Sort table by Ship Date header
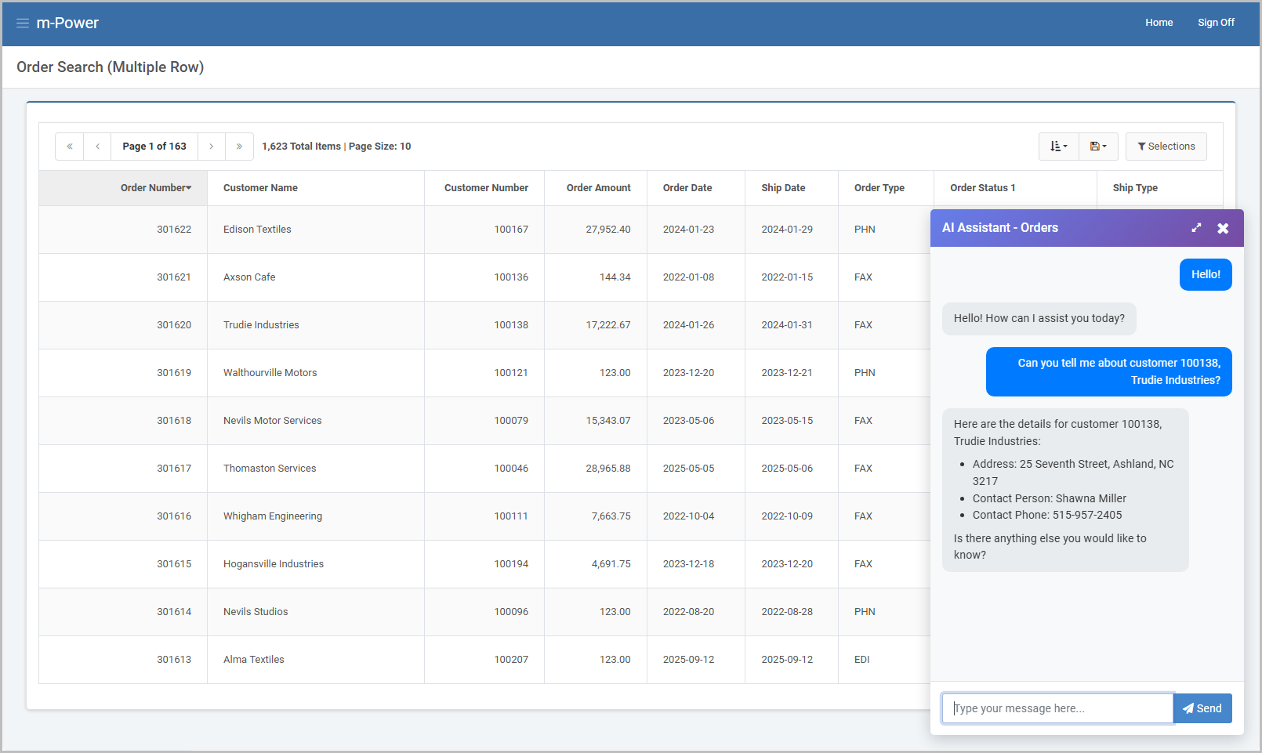1262x753 pixels. [x=783, y=188]
